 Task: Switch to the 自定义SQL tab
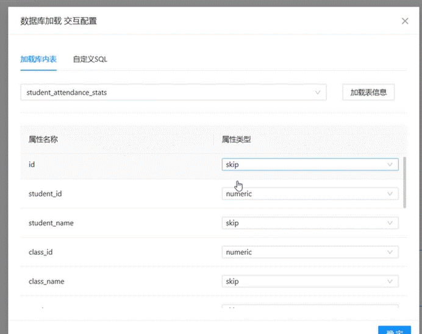click(90, 59)
